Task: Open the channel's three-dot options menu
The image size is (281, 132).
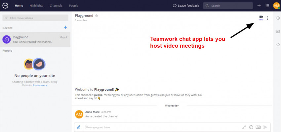Action: (x=267, y=18)
